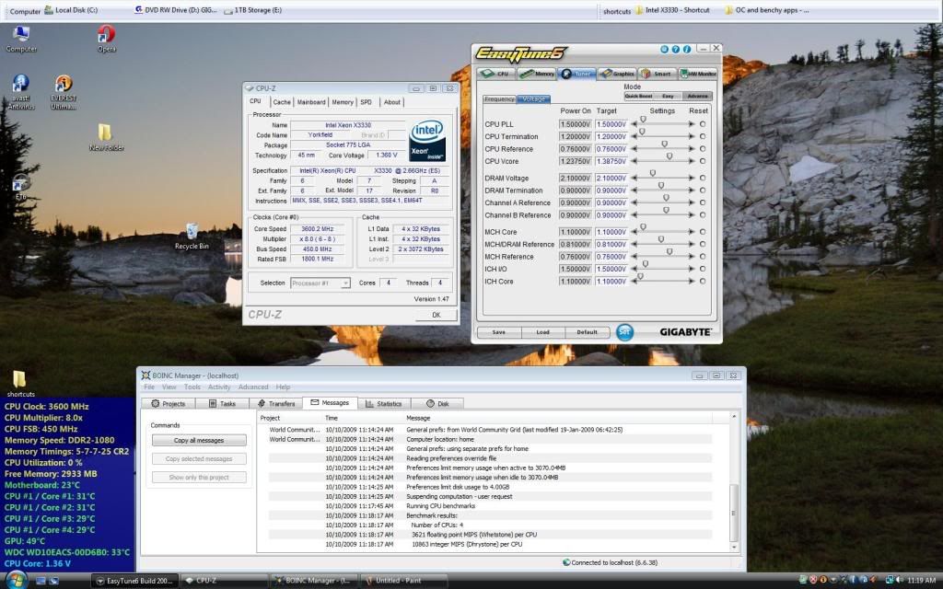Switch to SPD tab in CPU-Z
943x589 pixels.
click(x=367, y=102)
